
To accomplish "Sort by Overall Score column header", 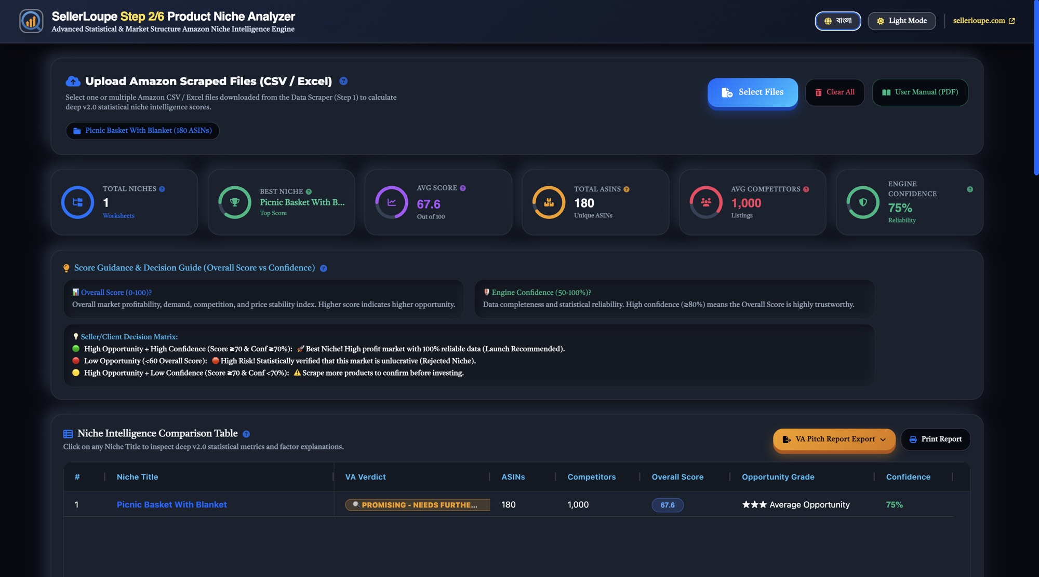I will pyautogui.click(x=677, y=477).
